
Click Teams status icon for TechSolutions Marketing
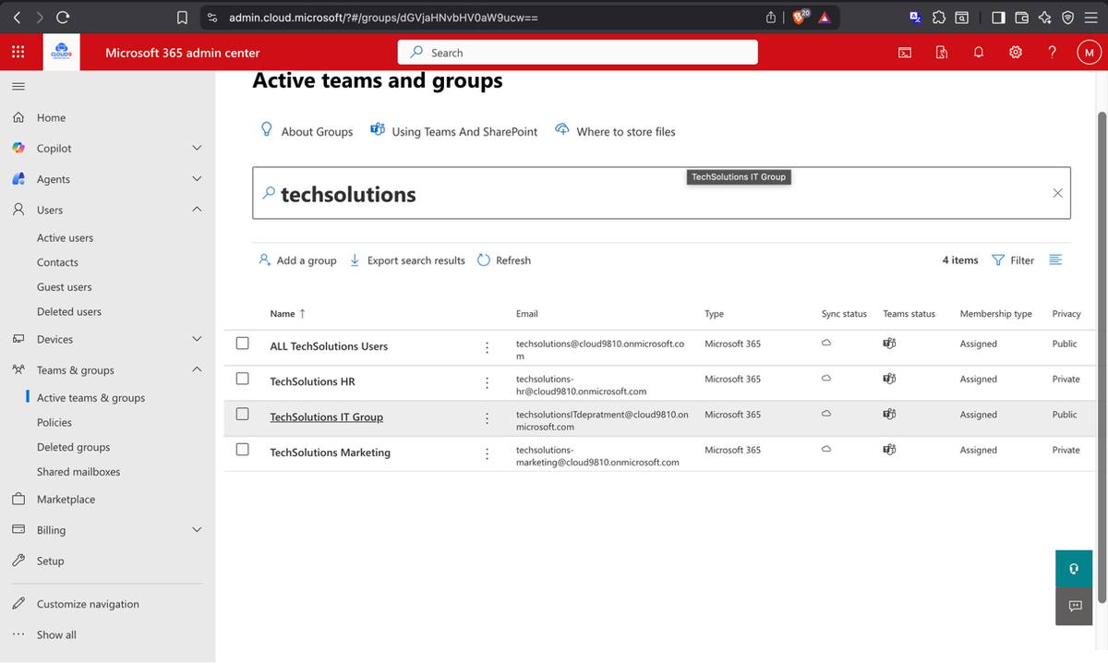click(889, 450)
